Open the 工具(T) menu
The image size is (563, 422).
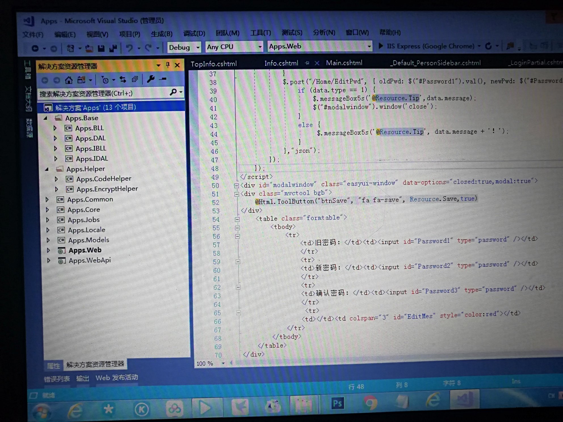(x=261, y=33)
